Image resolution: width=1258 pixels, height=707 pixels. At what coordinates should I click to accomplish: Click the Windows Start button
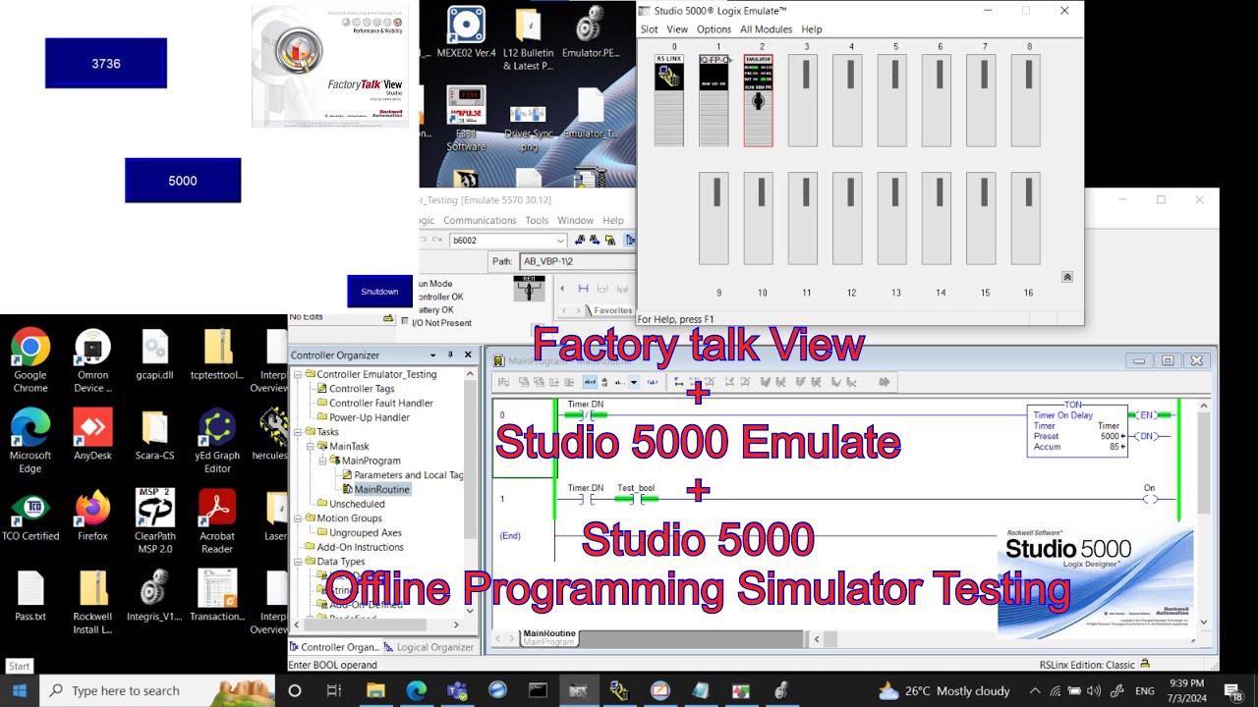[x=20, y=690]
